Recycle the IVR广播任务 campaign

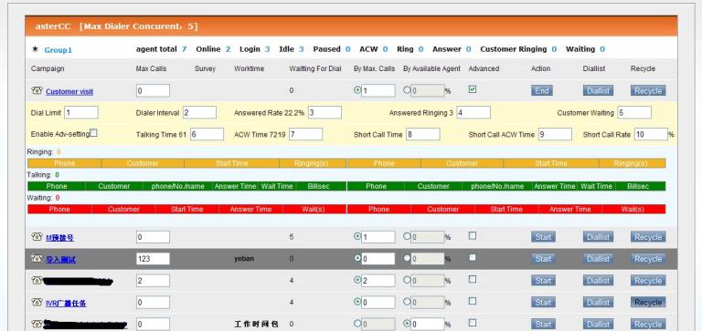coord(648,303)
